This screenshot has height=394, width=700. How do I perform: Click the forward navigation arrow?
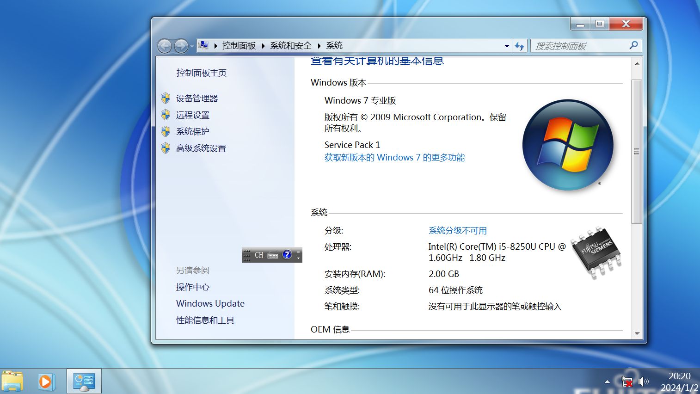point(181,46)
